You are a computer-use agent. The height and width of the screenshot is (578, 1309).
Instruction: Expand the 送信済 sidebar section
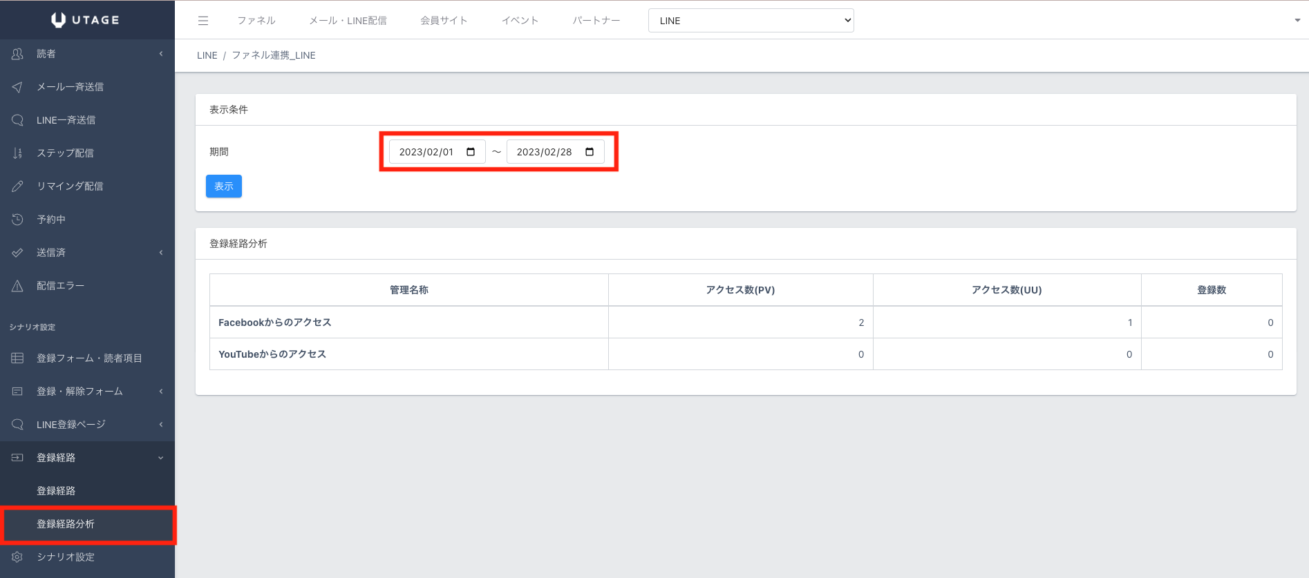pos(87,253)
